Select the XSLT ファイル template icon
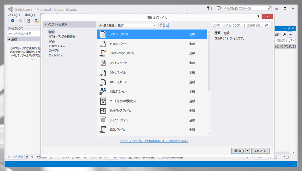The height and width of the screenshot is (171, 302). (x=103, y=91)
